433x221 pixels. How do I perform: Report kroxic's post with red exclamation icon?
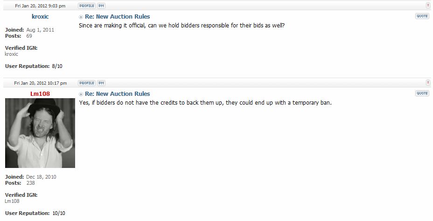click(428, 6)
